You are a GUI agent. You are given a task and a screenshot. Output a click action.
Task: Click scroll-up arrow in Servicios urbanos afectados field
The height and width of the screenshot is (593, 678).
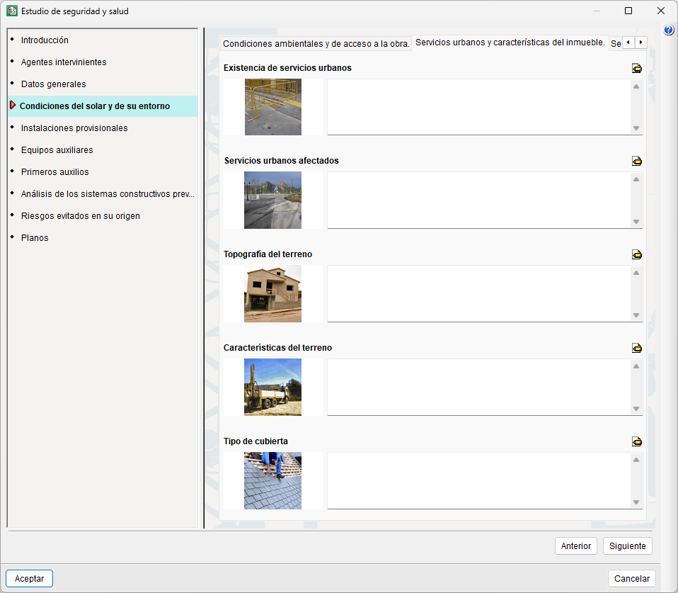636,179
